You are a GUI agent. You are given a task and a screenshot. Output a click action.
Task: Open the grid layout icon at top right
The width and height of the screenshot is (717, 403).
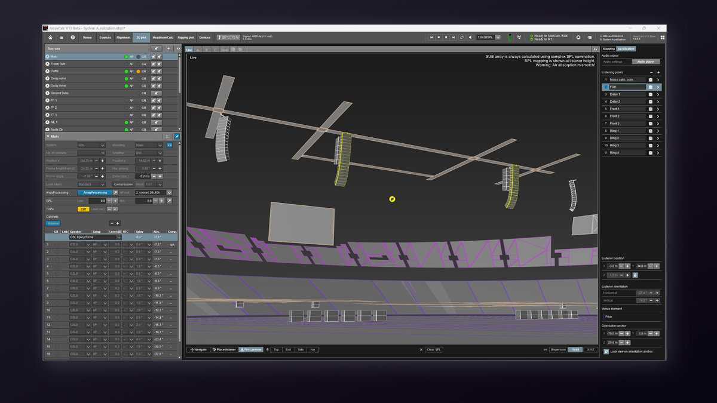click(x=662, y=37)
